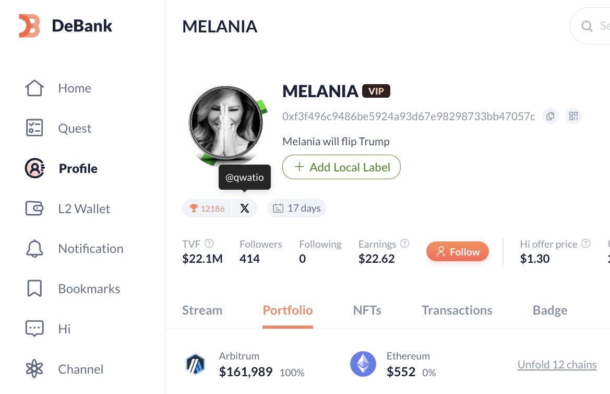Click the TVF help question icon
This screenshot has width=610, height=394.
(x=209, y=244)
